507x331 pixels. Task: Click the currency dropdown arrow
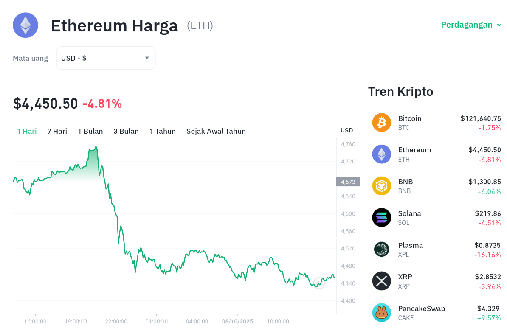pyautogui.click(x=147, y=58)
